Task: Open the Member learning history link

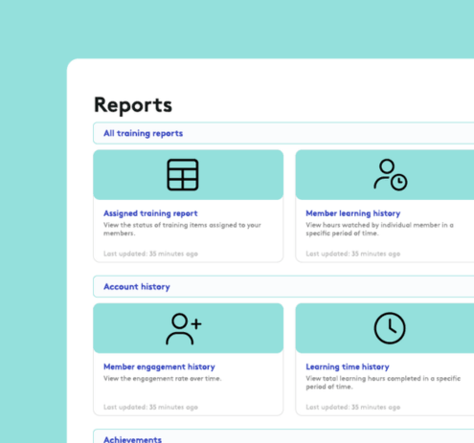Action: tap(353, 213)
